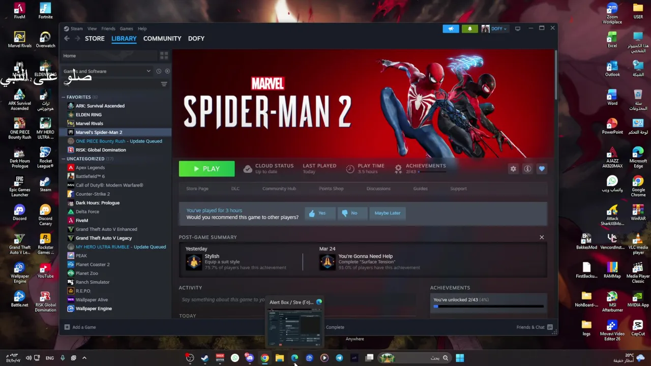Open You're Gonna Need Help achievement icon
The height and width of the screenshot is (366, 651).
(327, 262)
